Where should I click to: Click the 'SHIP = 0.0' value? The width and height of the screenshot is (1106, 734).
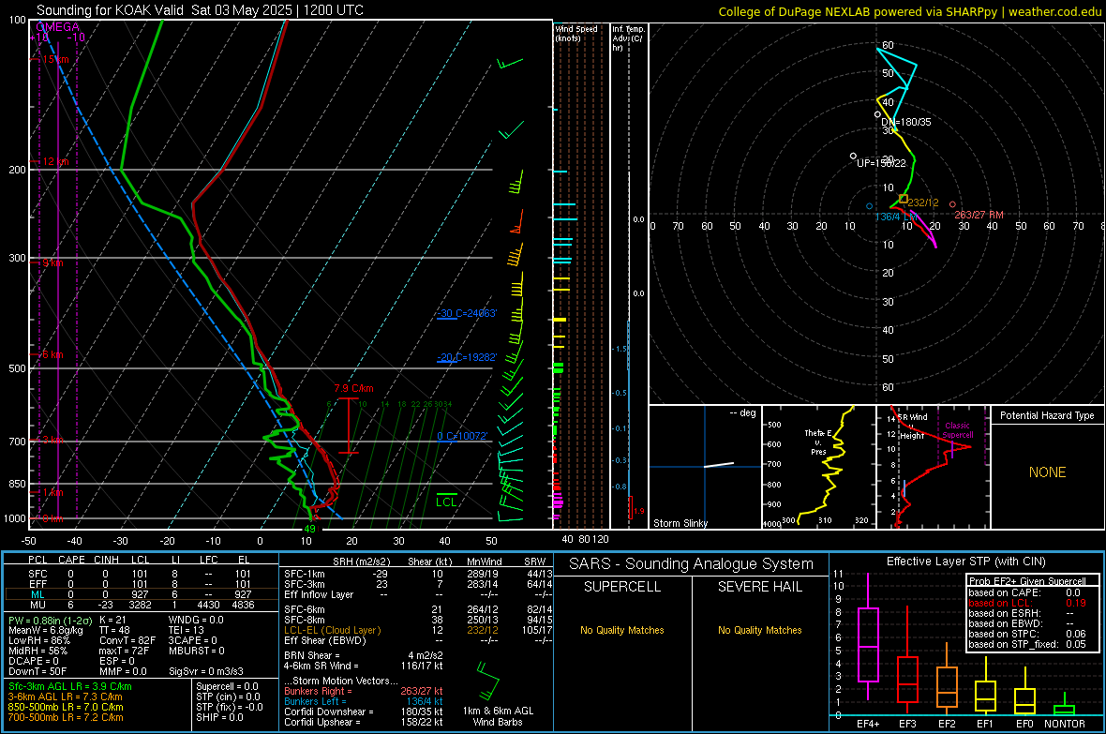tap(219, 717)
